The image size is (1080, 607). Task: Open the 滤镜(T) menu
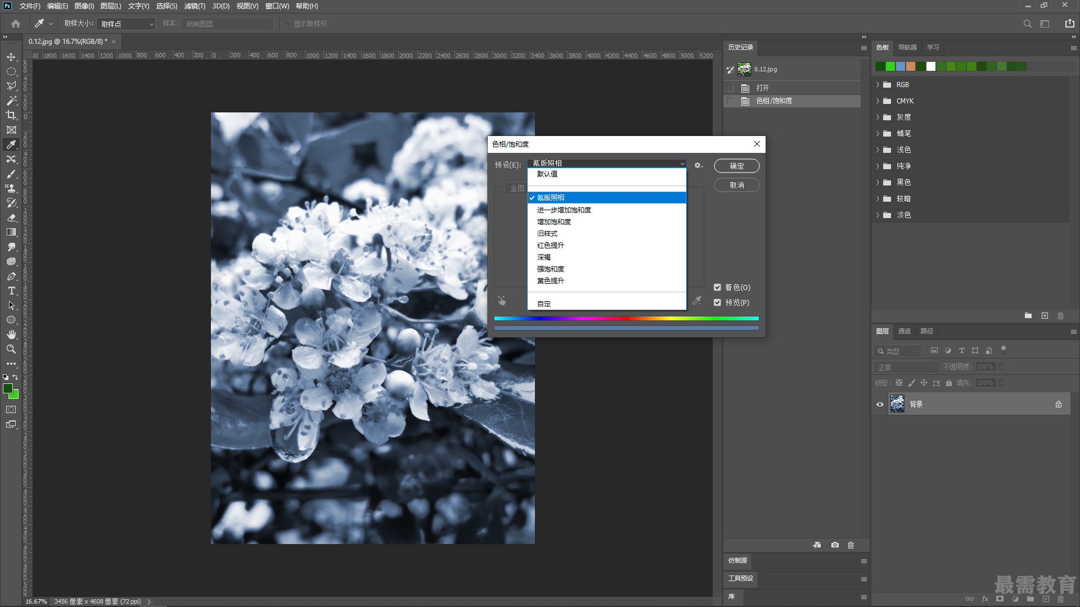pyautogui.click(x=195, y=6)
